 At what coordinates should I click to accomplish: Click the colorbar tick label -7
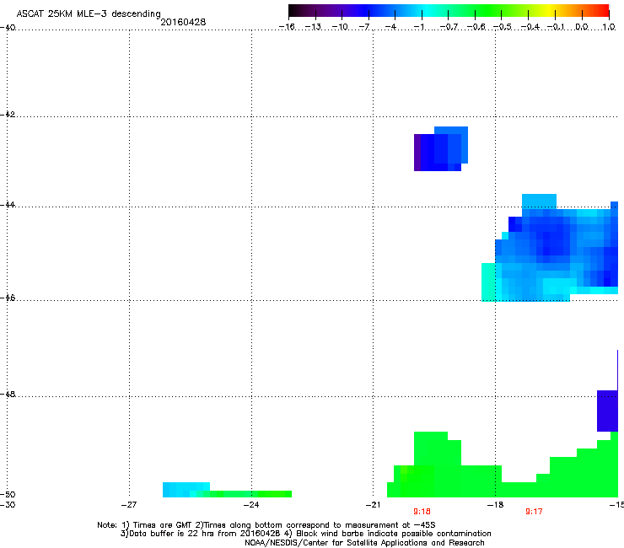tap(364, 27)
